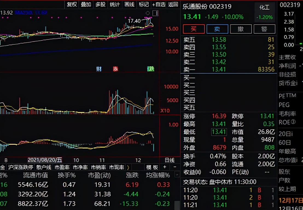303x210 pixels.
Task: Click the blue 卖 sell button
Action: click(x=217, y=29)
